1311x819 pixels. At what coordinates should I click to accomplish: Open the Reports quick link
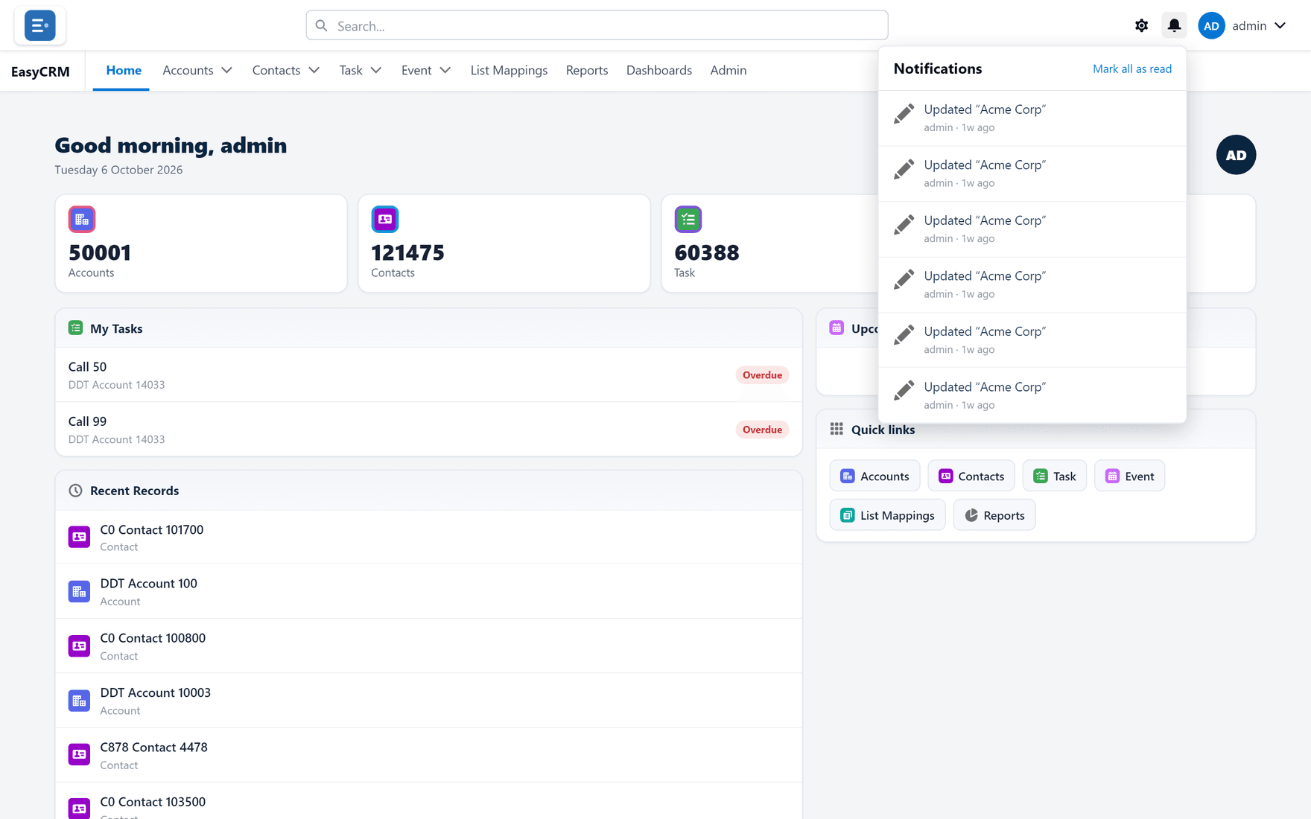pos(994,515)
